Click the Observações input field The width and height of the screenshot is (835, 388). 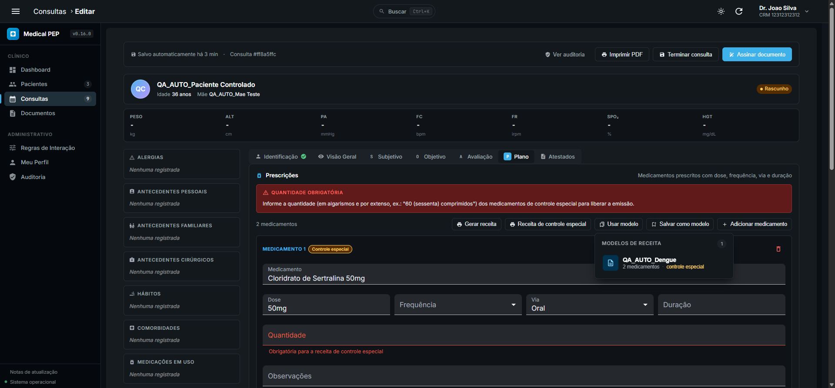click(x=524, y=376)
